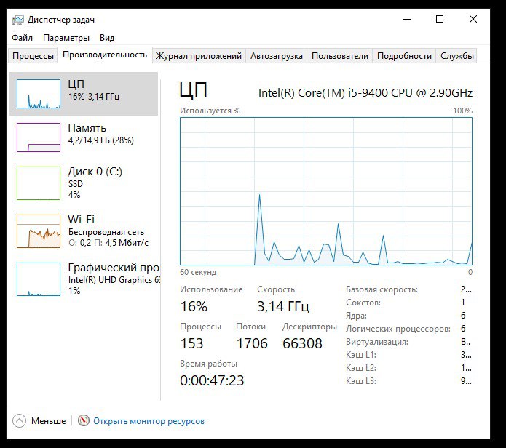Screen dimensions: 506x448
Task: Click the Кэш L3 label
Action: pyautogui.click(x=361, y=381)
